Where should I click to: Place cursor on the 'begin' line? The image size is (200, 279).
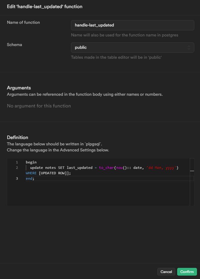[31, 162]
